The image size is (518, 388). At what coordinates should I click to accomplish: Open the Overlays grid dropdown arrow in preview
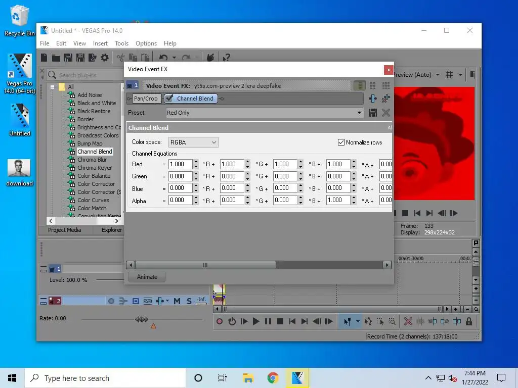[x=460, y=75]
